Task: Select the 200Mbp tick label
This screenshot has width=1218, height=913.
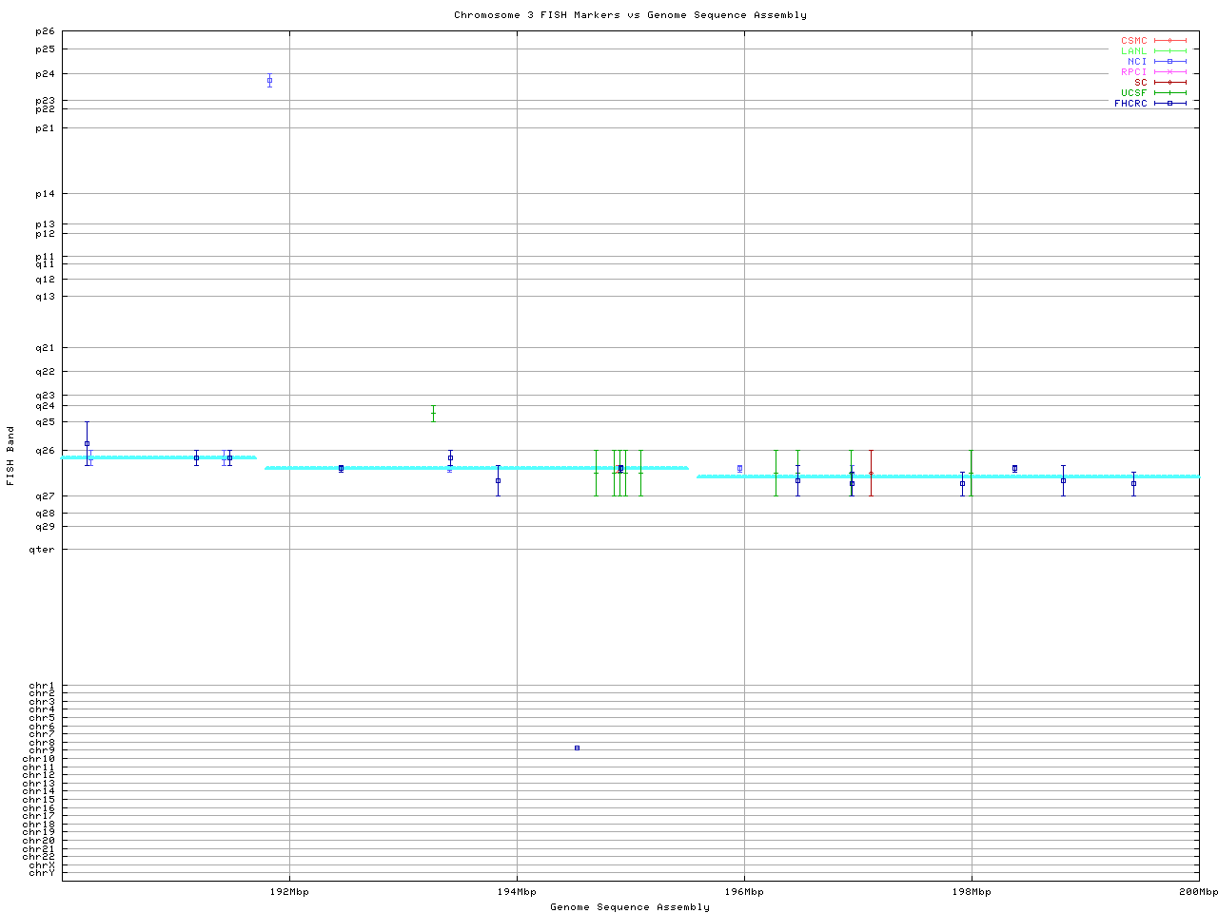Action: (1198, 892)
